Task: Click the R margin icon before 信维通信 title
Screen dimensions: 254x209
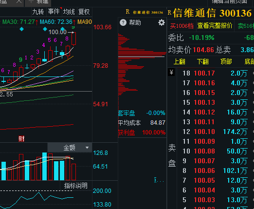Action: click(x=170, y=13)
